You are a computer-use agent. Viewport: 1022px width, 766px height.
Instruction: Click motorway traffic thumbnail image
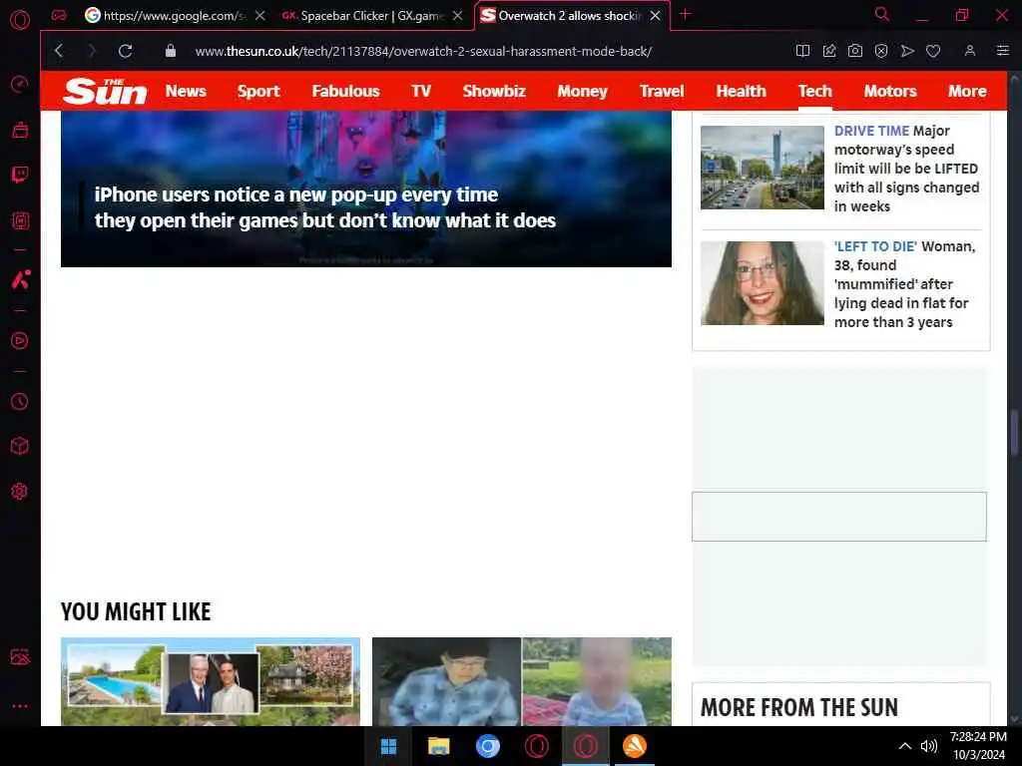coord(762,168)
